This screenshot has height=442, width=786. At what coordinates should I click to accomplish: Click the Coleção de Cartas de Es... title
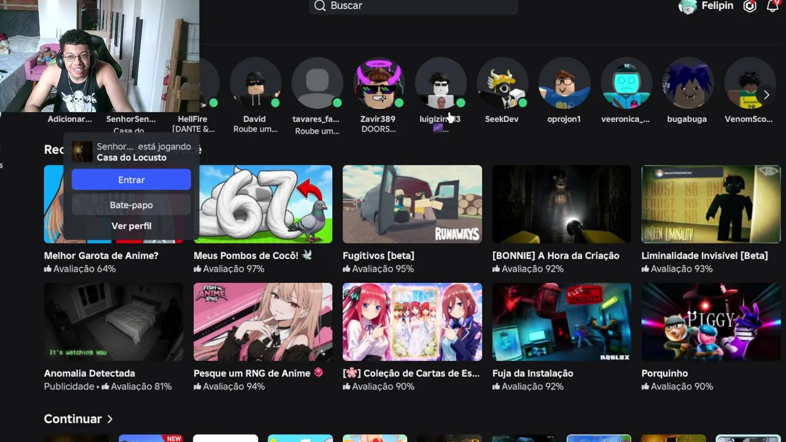[411, 373]
